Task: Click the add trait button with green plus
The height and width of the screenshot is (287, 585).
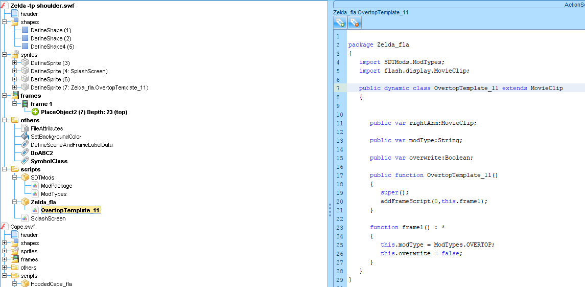Action: click(x=340, y=23)
